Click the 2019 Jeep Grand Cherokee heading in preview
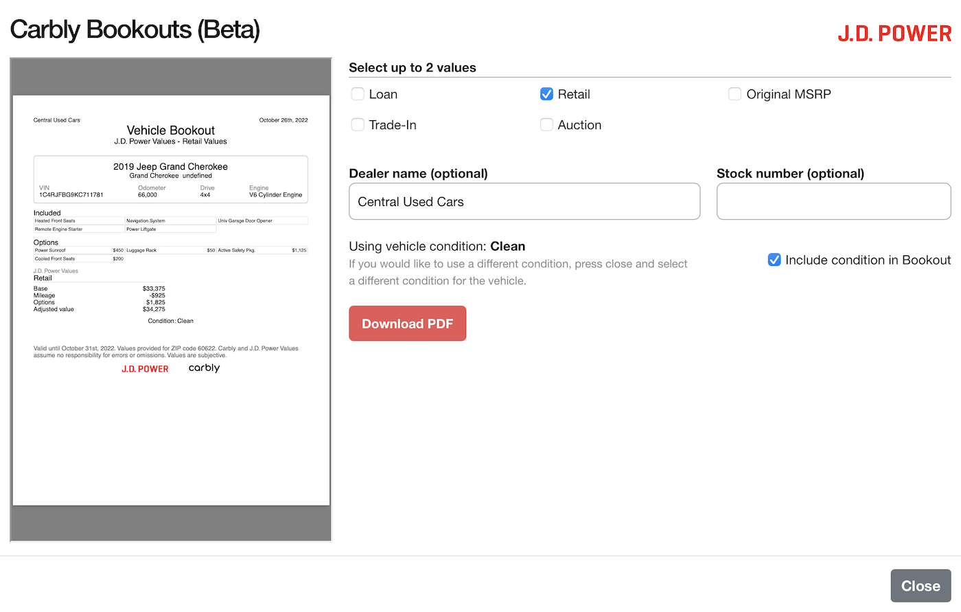 click(x=170, y=166)
